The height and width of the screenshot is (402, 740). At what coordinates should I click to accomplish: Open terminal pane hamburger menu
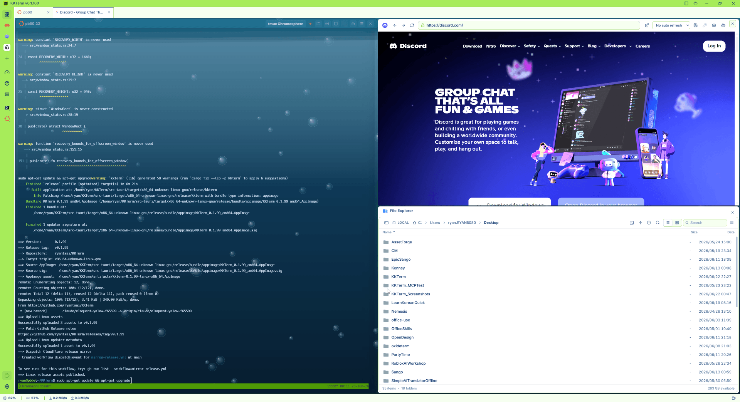(362, 24)
